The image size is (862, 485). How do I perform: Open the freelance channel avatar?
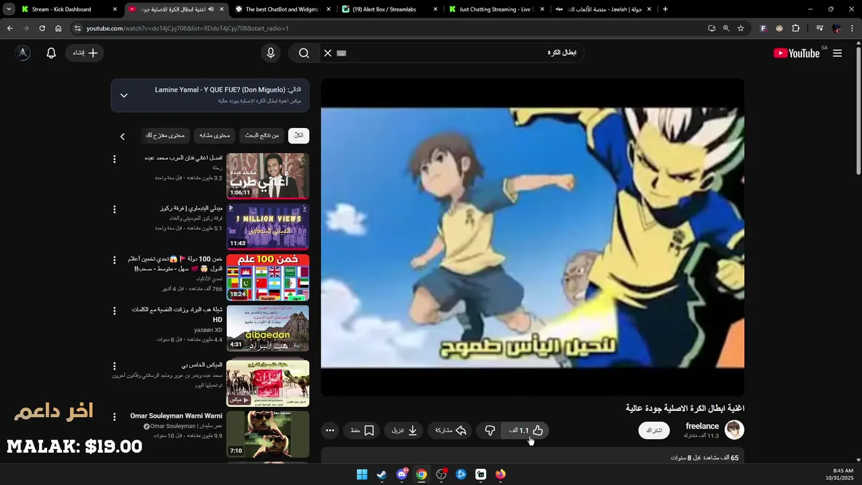[x=734, y=430]
